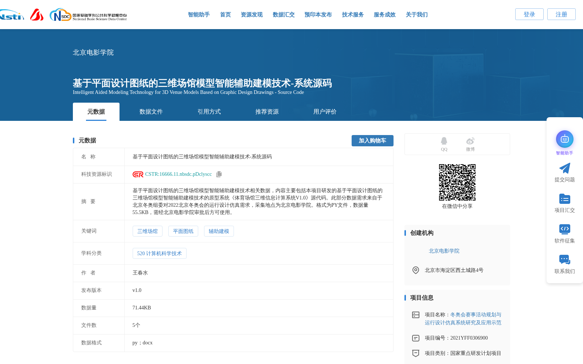The width and height of the screenshot is (583, 364).
Task: Click the 北京电影学院 banner heading
Action: [x=93, y=52]
